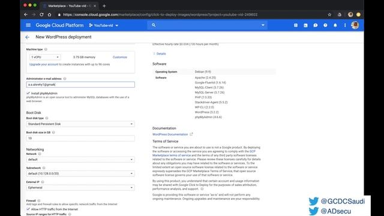Click the info icon after the terms paragraph
The image size is (384, 216).
[x=202, y=189]
